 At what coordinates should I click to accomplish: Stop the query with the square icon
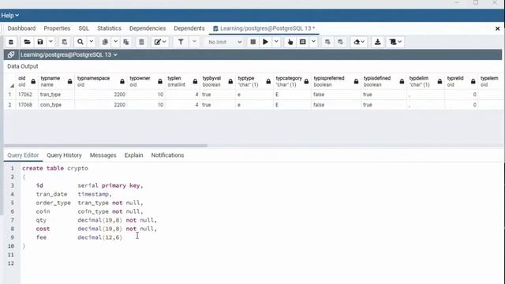tap(253, 42)
